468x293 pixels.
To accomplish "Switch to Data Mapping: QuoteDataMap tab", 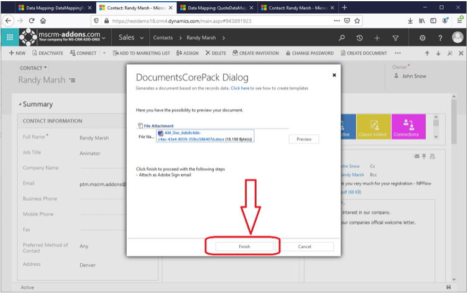I will coord(217,7).
